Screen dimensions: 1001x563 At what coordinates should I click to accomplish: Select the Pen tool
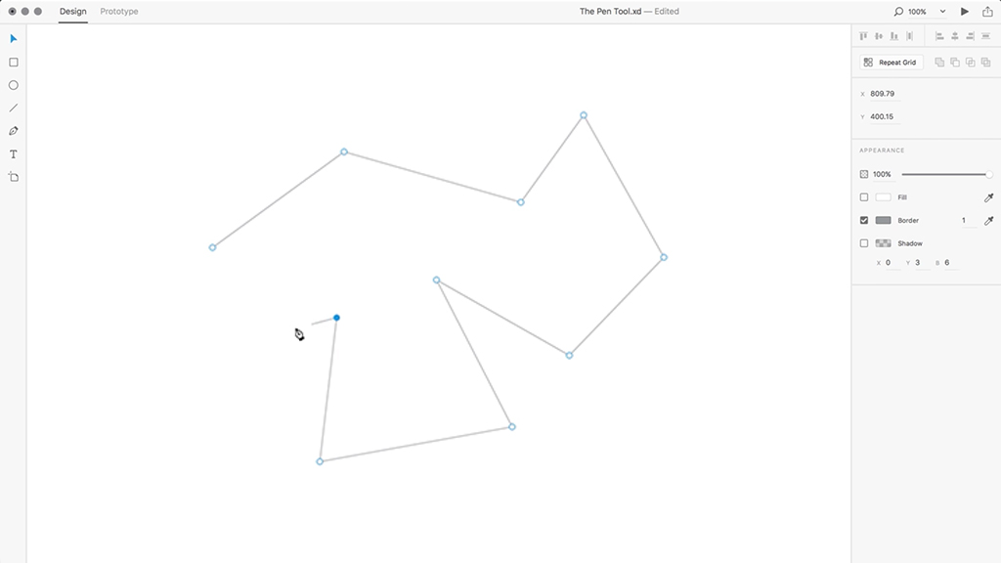point(13,130)
